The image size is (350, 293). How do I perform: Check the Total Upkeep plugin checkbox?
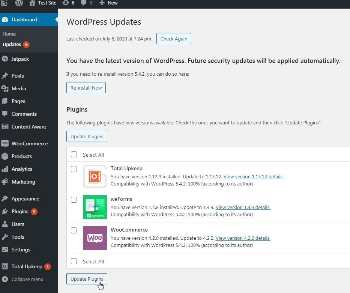74,169
